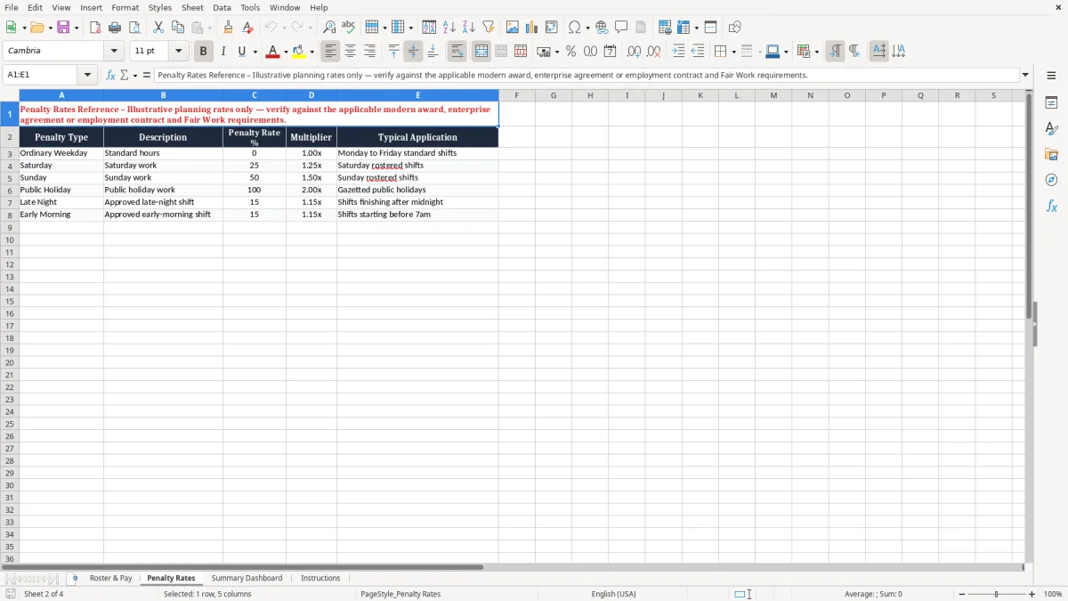This screenshot has width=1068, height=601.
Task: Export directly as PDF
Action: [x=95, y=28]
